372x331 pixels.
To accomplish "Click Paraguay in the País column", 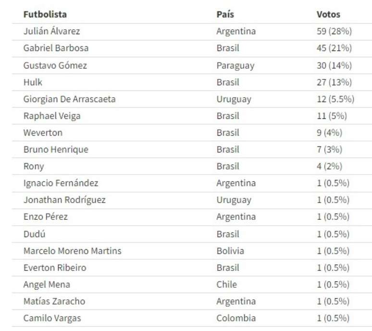I will [x=235, y=65].
